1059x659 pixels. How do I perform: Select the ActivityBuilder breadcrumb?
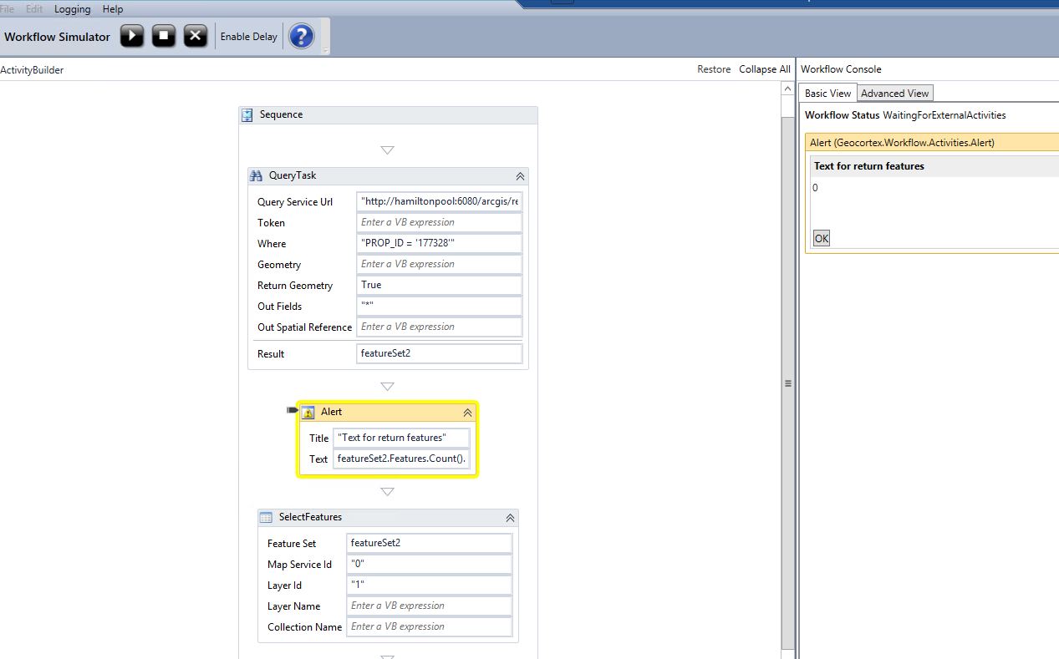tap(32, 70)
